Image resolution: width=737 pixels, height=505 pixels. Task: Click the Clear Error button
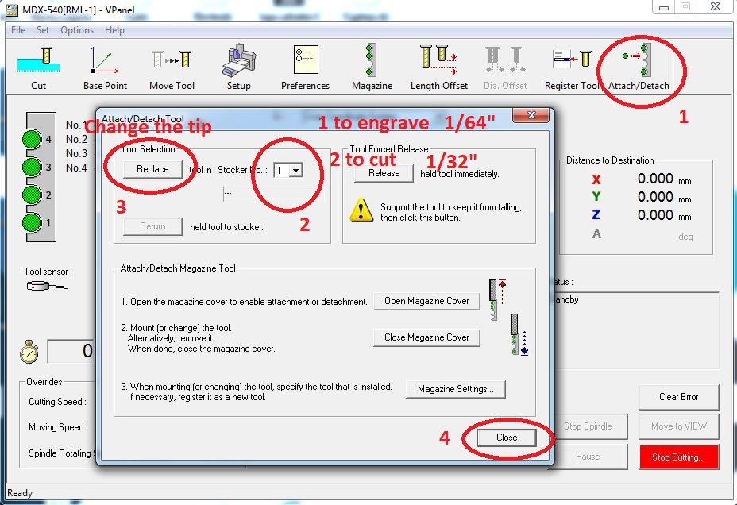click(x=679, y=397)
